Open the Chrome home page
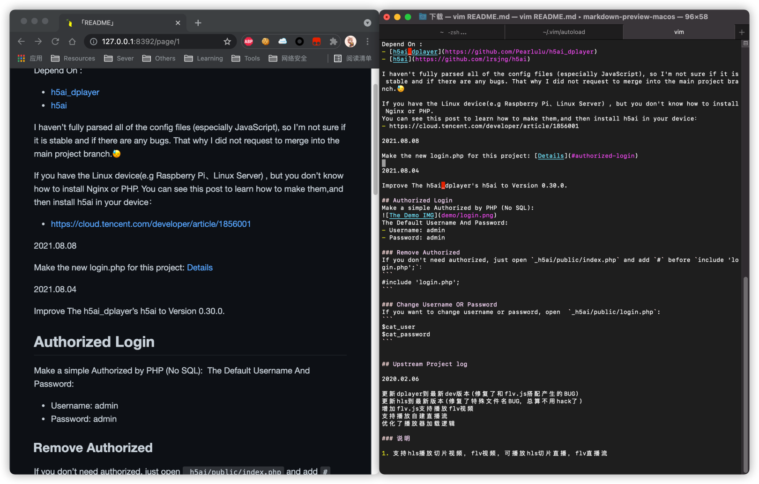Screen dimensions: 759x484 [x=72, y=41]
